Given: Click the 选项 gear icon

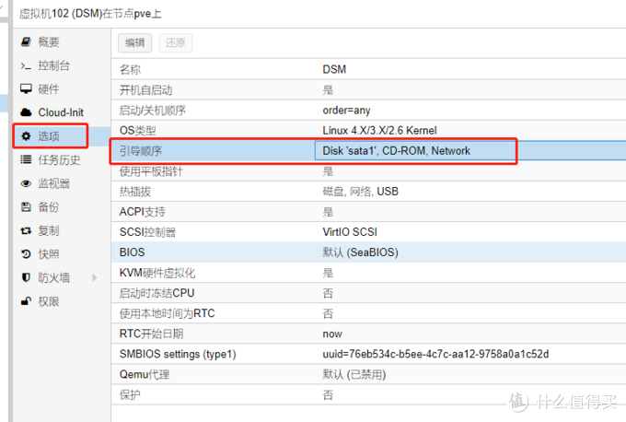Looking at the screenshot, I should 26,135.
